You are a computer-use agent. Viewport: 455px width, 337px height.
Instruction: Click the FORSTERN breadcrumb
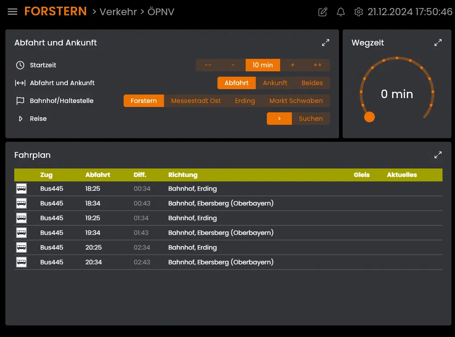(x=55, y=12)
